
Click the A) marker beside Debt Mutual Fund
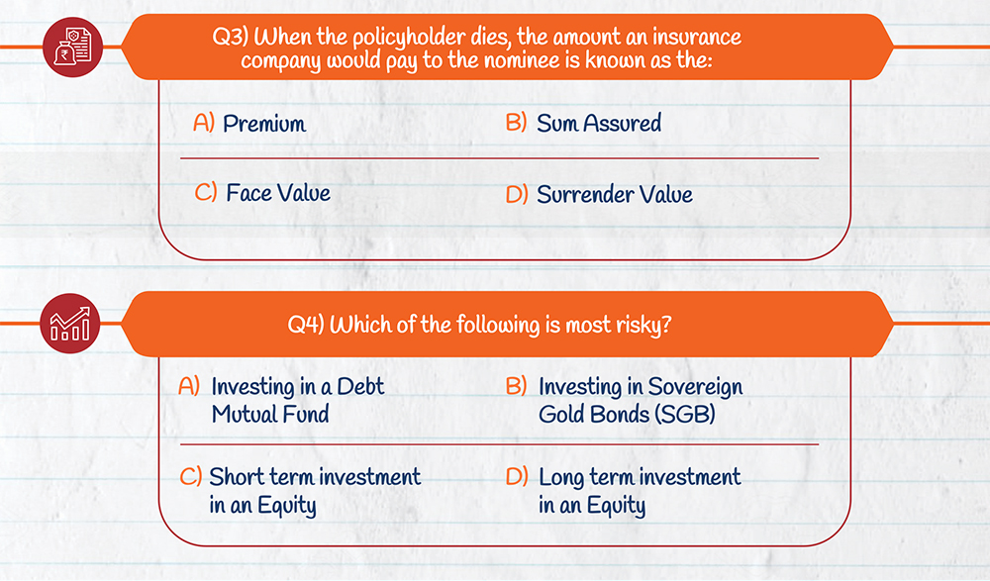189,386
